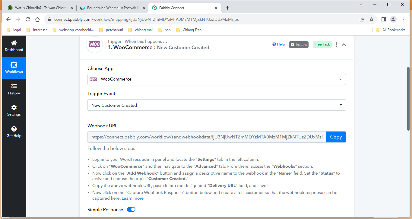Open the Dashboard sidebar item

pyautogui.click(x=14, y=46)
